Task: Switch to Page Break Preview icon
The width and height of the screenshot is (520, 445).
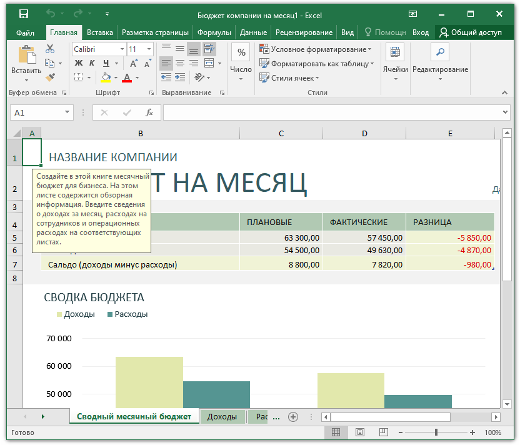Action: point(384,432)
